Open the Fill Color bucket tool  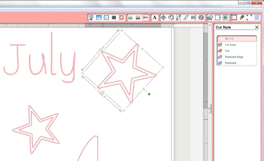(91, 17)
